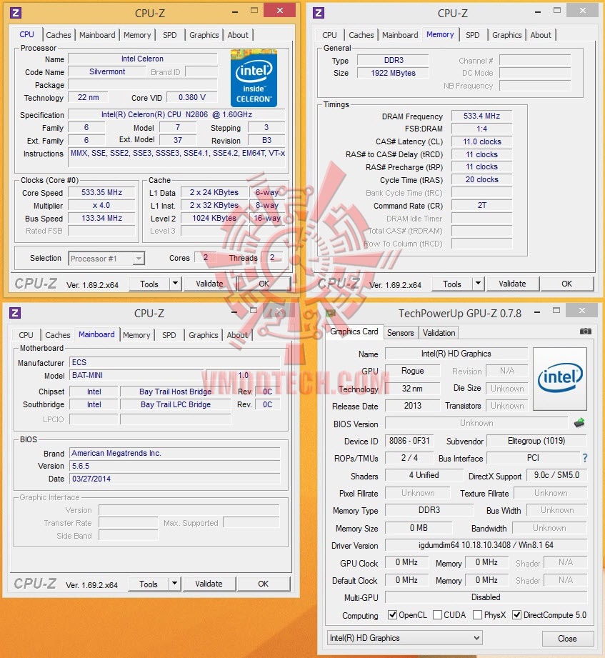605x658 pixels.
Task: Expand Tools arrow in CPU tab window
Action: point(176,284)
